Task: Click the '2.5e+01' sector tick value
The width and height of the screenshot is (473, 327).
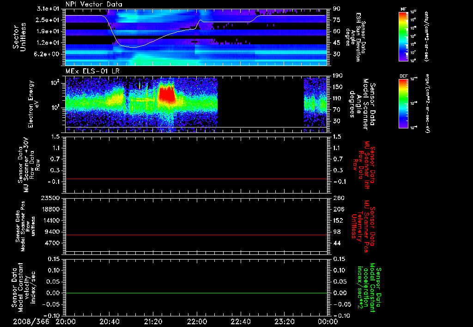Action: coord(48,20)
